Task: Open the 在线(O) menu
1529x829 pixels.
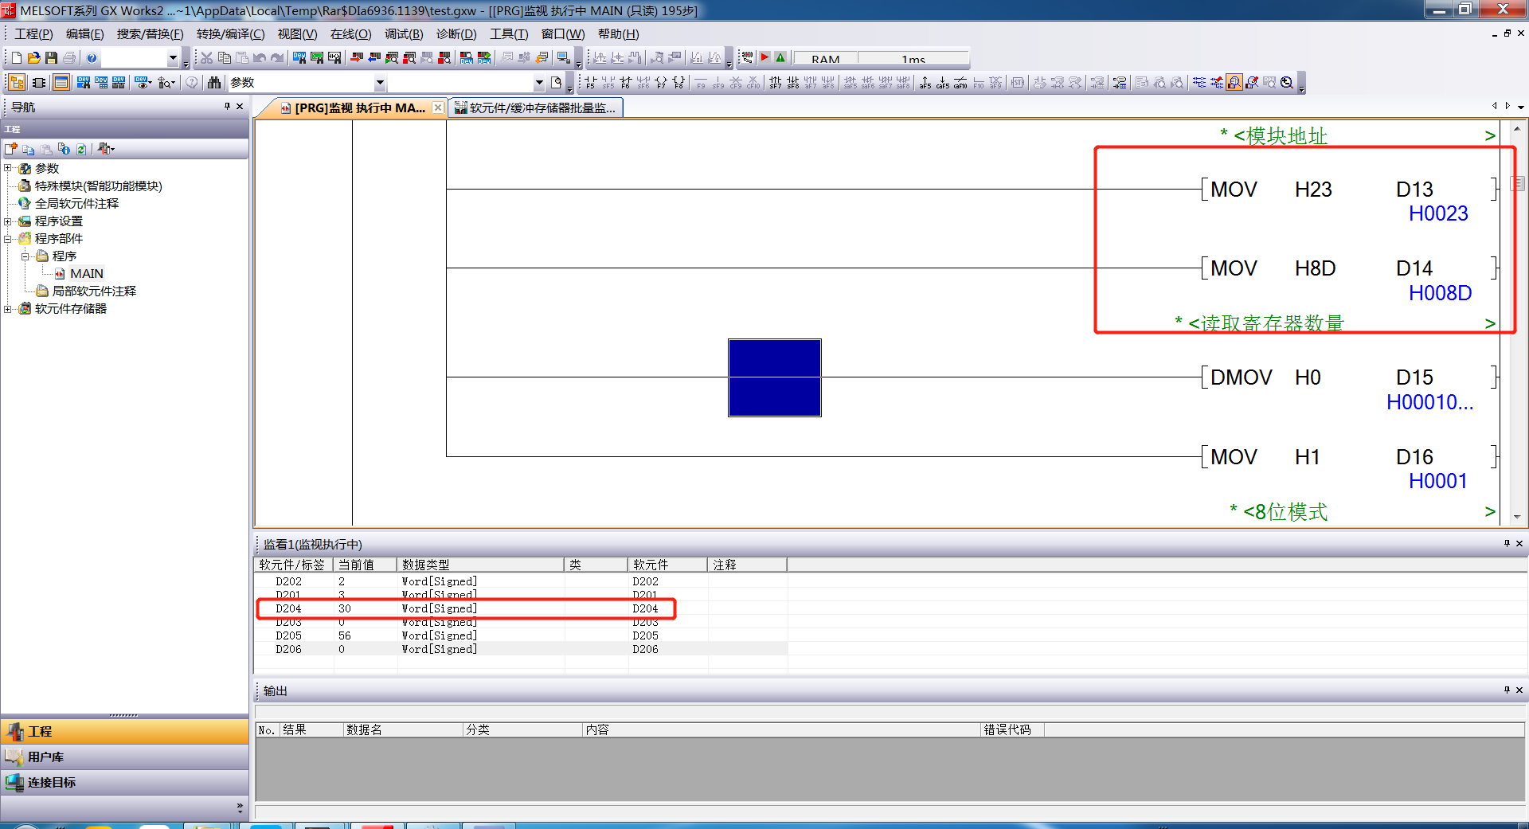Action: (350, 34)
